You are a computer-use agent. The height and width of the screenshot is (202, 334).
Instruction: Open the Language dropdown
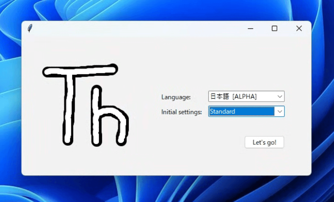click(246, 97)
